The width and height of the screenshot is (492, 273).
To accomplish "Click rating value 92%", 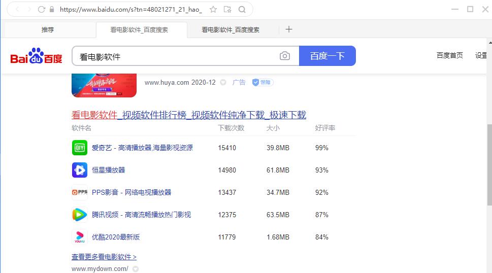I will [322, 192].
